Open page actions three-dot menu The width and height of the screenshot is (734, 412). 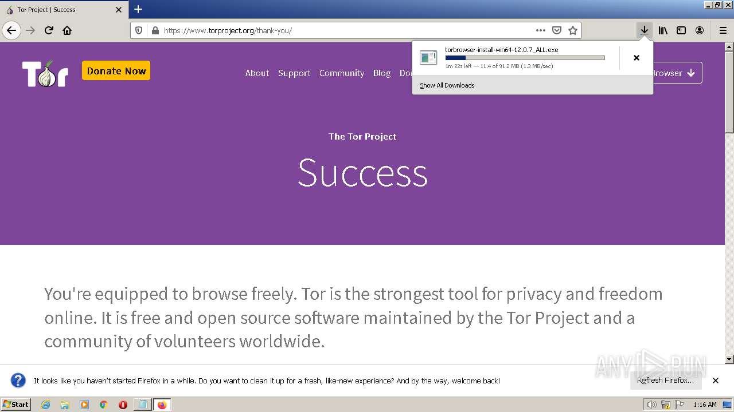click(540, 30)
